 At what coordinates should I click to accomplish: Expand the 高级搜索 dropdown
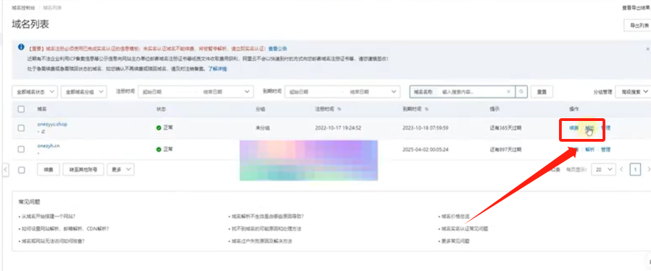pos(634,92)
